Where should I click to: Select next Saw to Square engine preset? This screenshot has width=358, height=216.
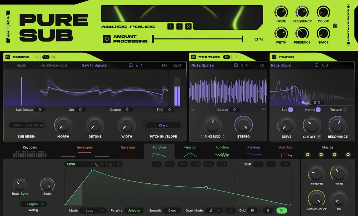pos(142,65)
